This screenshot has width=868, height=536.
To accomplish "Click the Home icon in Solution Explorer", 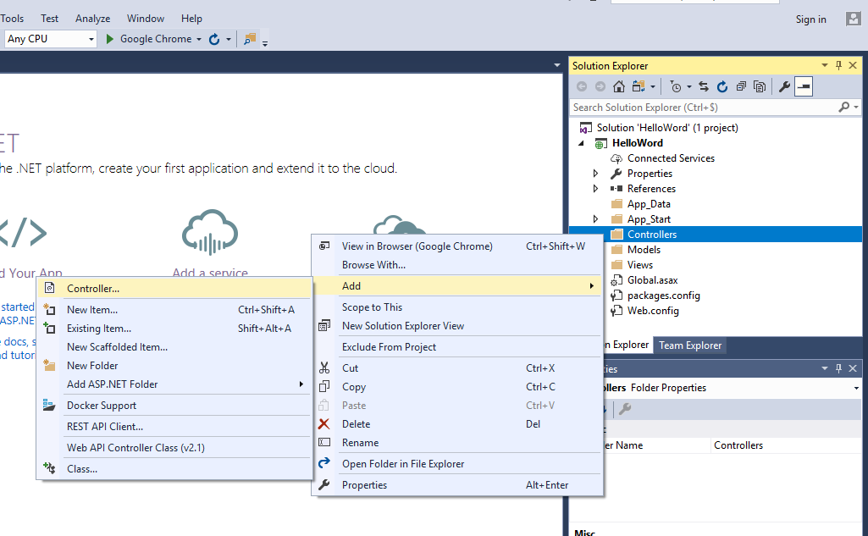I will point(618,86).
